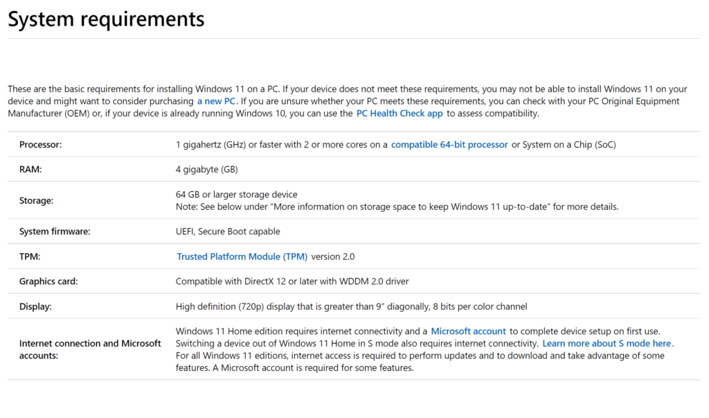Click the intro sentence 'These are the basic requirements'
The height and width of the screenshot is (418, 709).
pyautogui.click(x=144, y=89)
